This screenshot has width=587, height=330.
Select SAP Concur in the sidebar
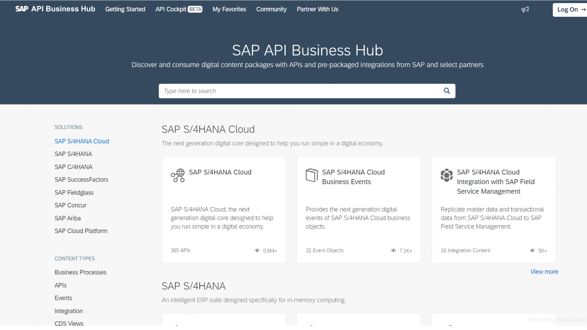[70, 205]
